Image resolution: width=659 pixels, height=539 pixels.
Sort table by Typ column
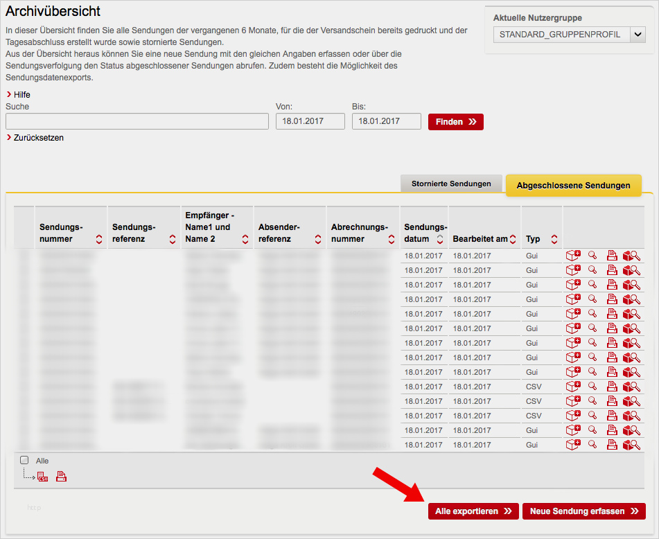(554, 239)
